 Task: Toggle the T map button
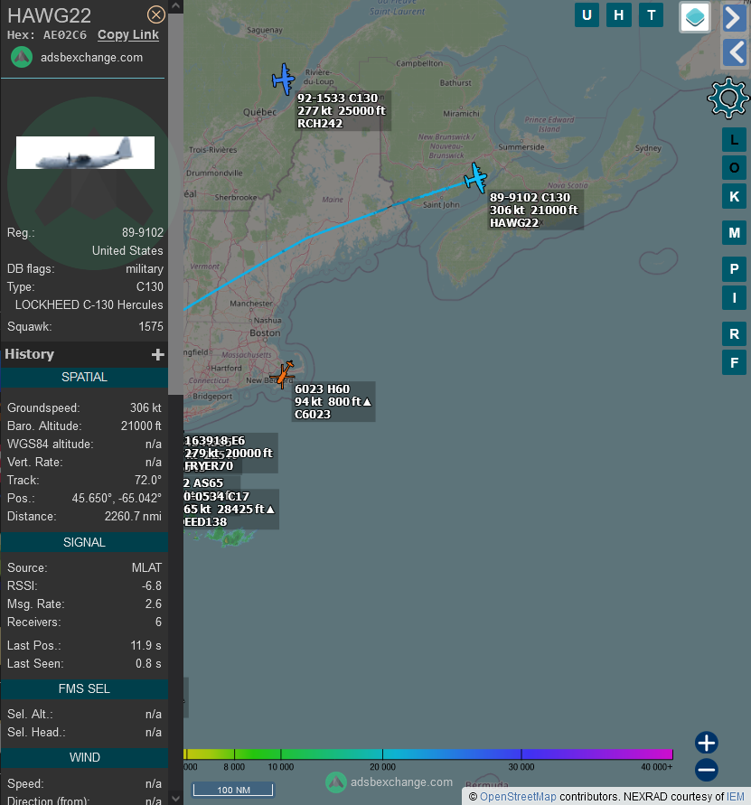point(652,14)
